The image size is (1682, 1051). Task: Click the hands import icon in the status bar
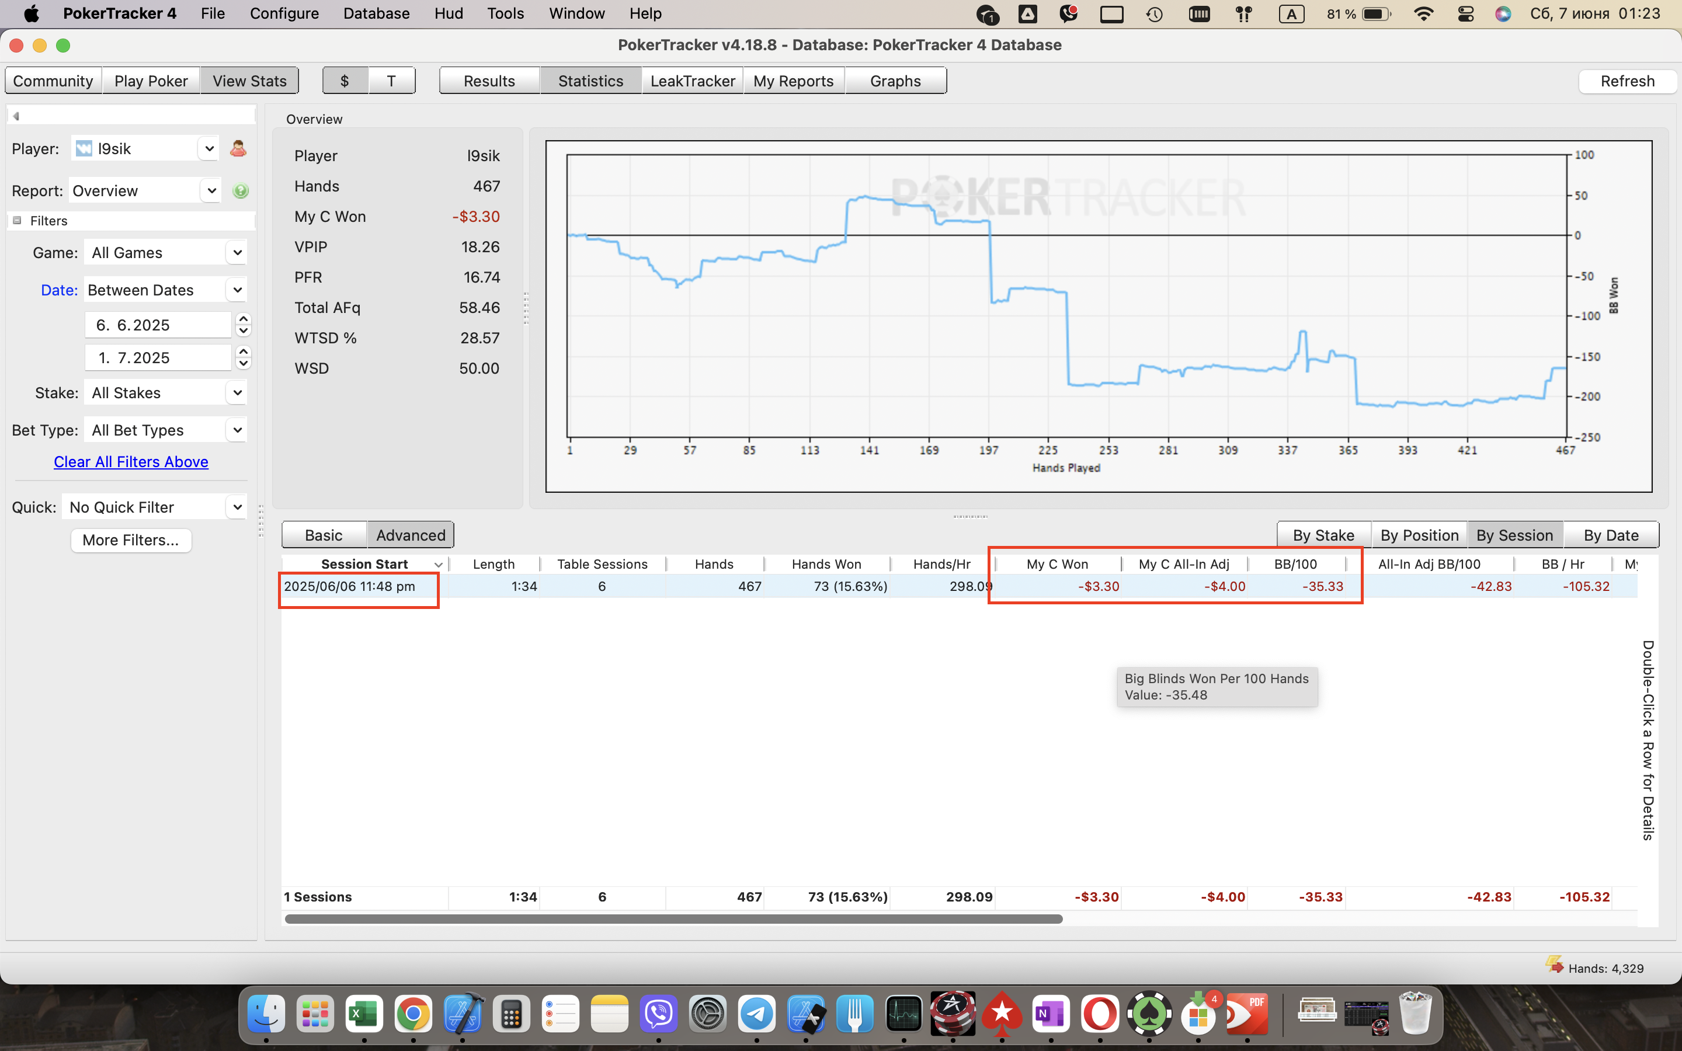(1555, 964)
